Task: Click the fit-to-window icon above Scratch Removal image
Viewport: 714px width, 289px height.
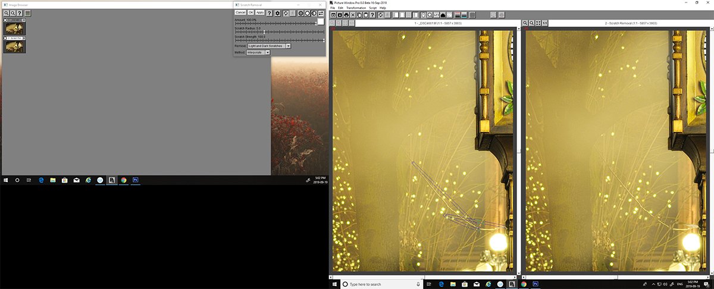Action: pyautogui.click(x=538, y=23)
